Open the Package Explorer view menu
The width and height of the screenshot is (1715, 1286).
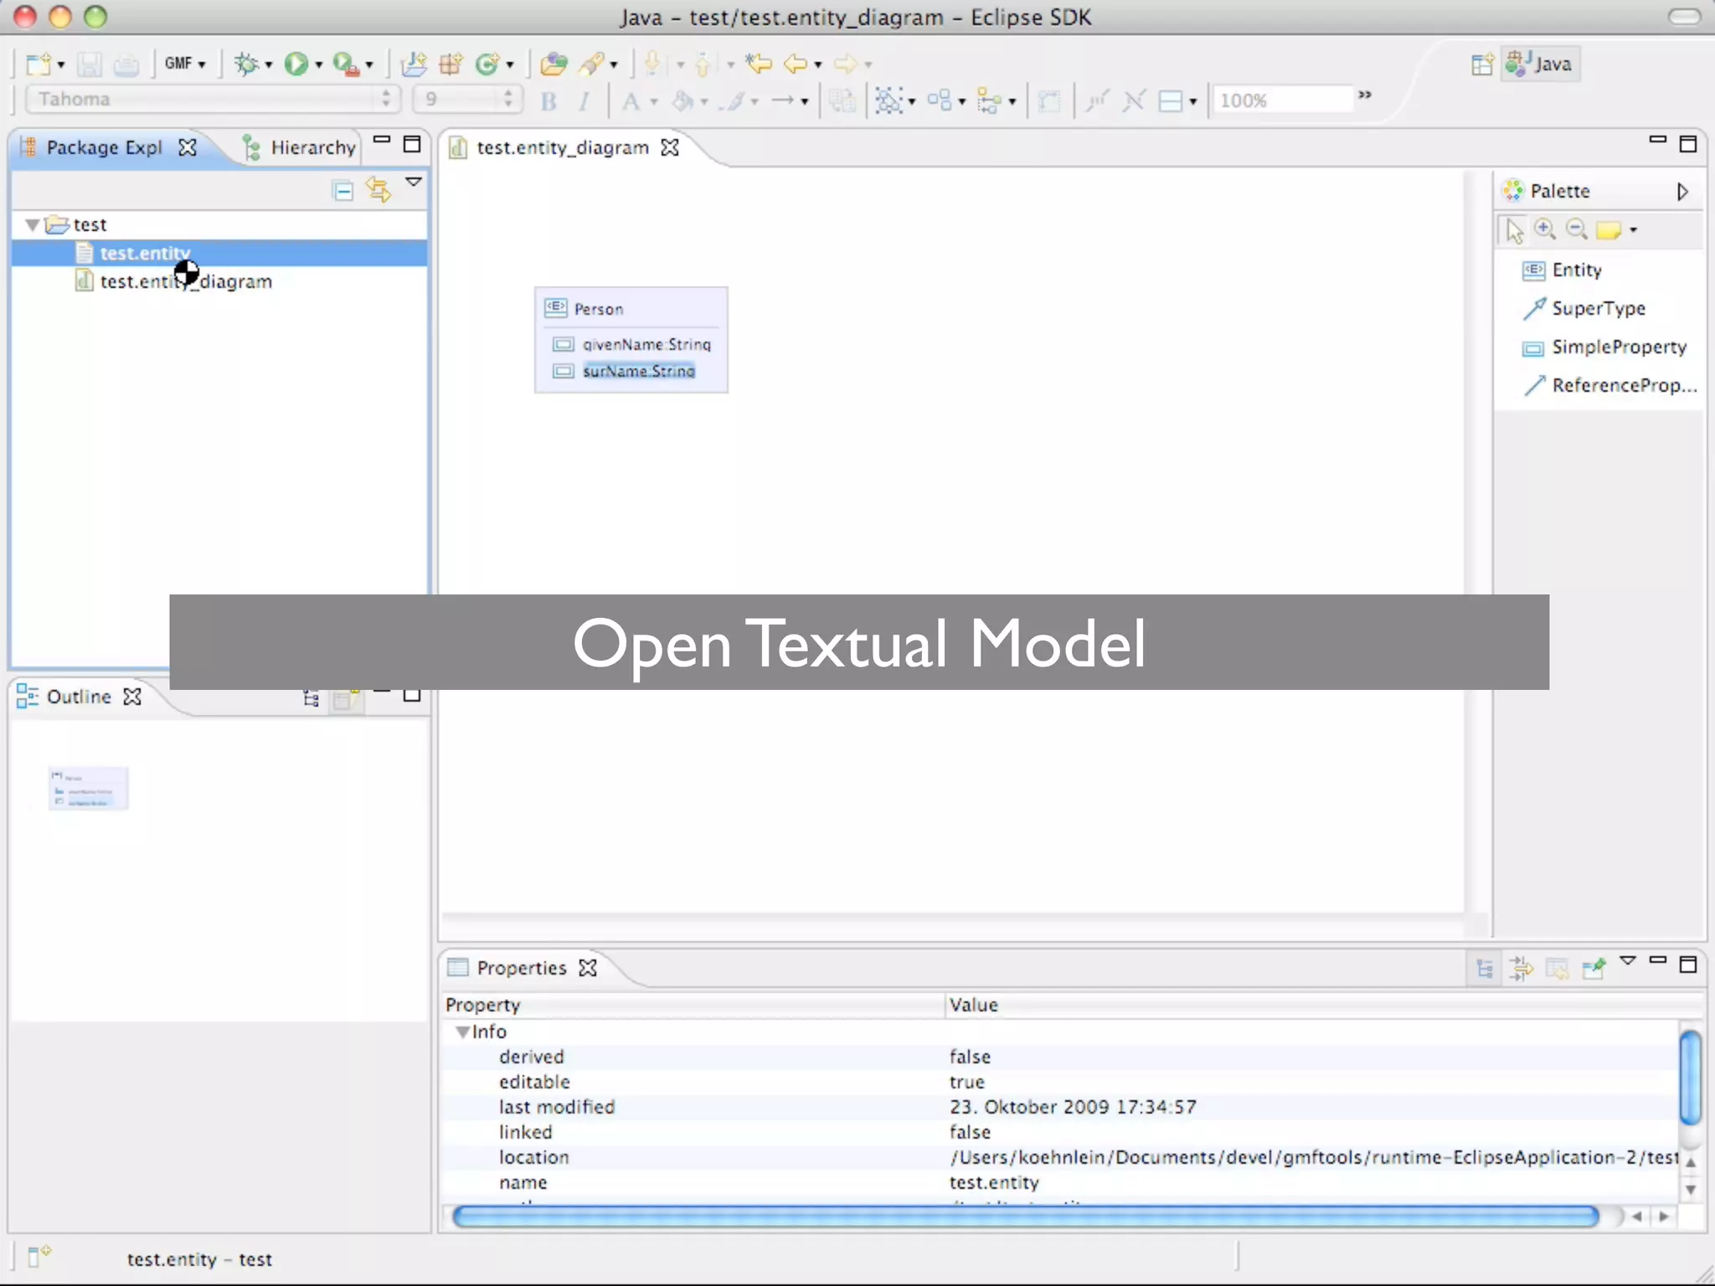tap(414, 181)
